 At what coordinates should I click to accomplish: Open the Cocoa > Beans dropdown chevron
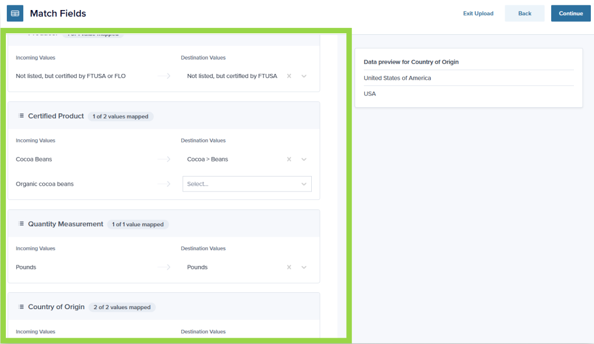click(304, 159)
